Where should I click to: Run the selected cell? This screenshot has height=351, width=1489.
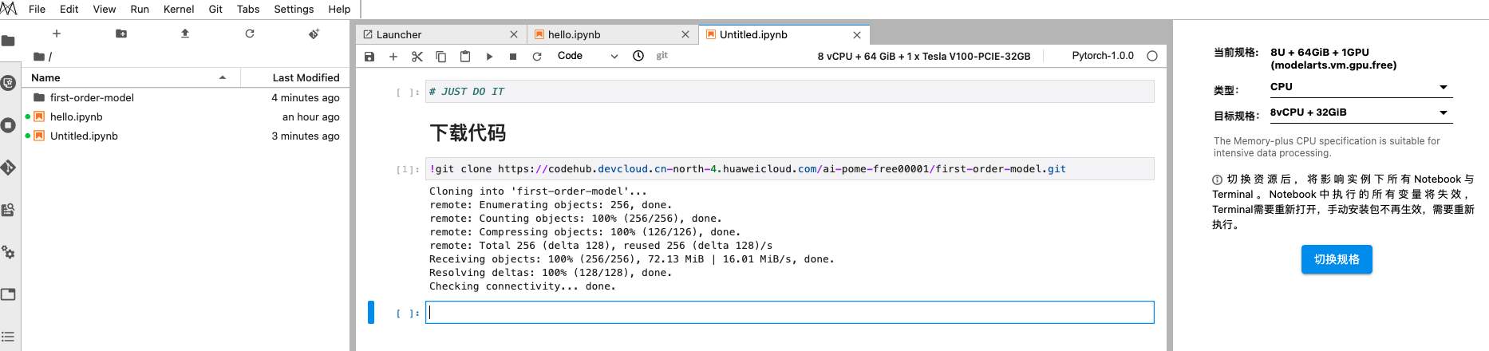(489, 57)
